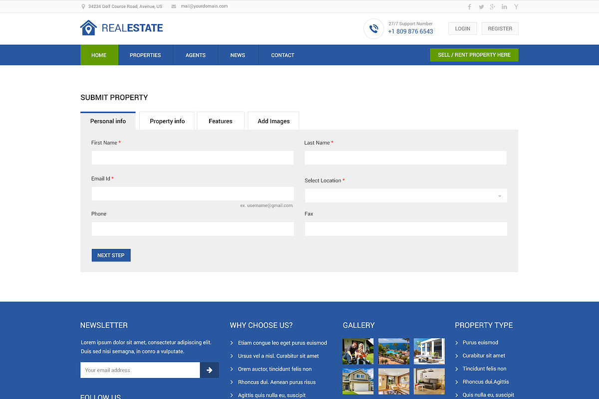
Task: Open Tincidunt felis non property type link
Action: tap(484, 369)
